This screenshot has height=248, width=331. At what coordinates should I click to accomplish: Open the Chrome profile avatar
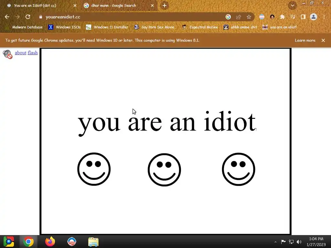314,17
